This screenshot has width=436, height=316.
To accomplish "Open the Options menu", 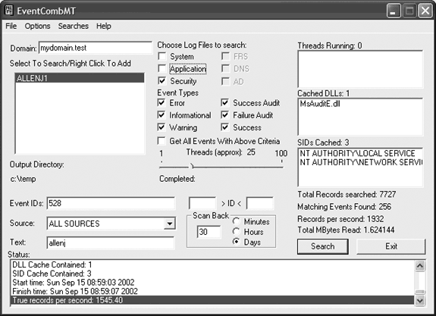I will [37, 26].
